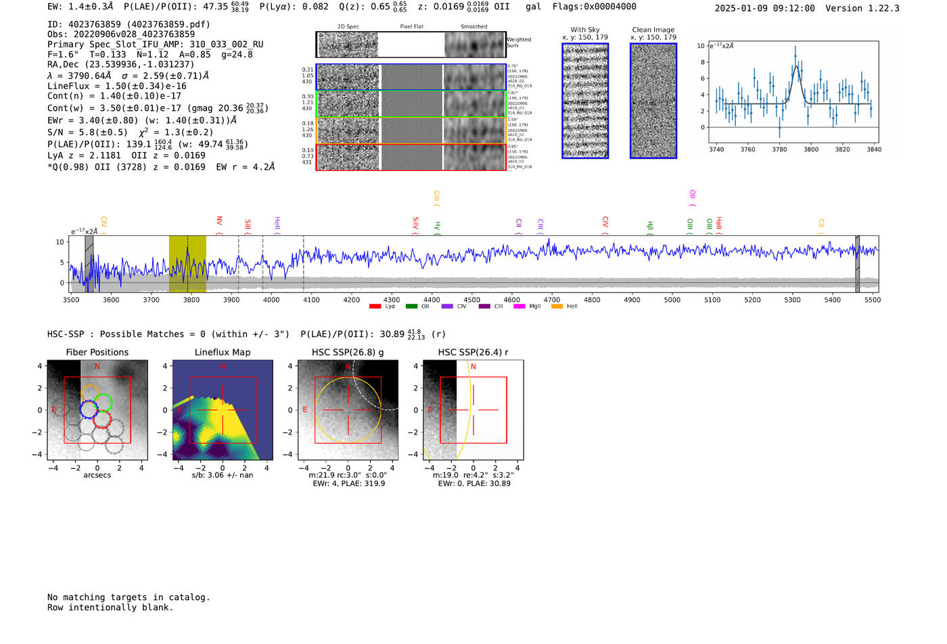This screenshot has height=644, width=947.
Task: Click the Gaussian peak in the line-fit plot
Action: [796, 66]
